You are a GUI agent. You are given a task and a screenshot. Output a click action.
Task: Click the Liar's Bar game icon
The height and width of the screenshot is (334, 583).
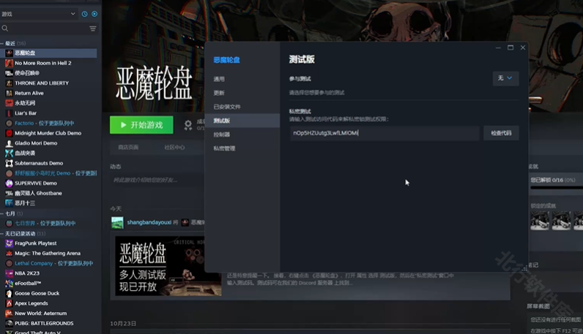point(9,113)
